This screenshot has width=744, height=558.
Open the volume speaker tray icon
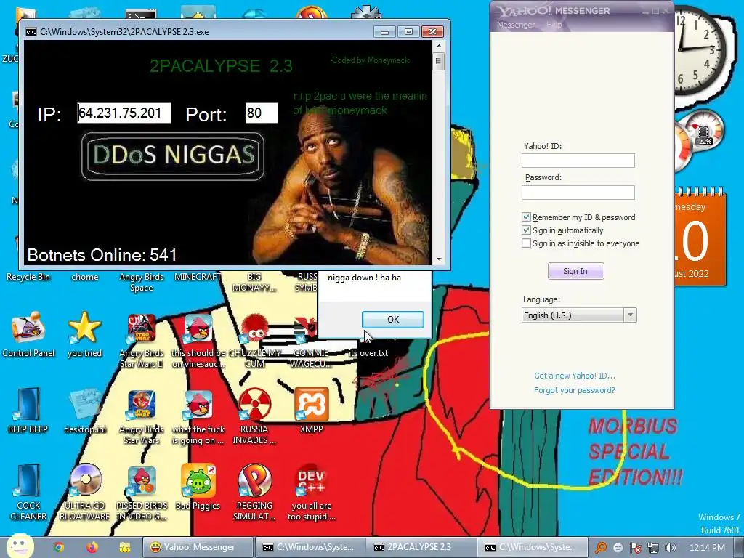coord(670,548)
